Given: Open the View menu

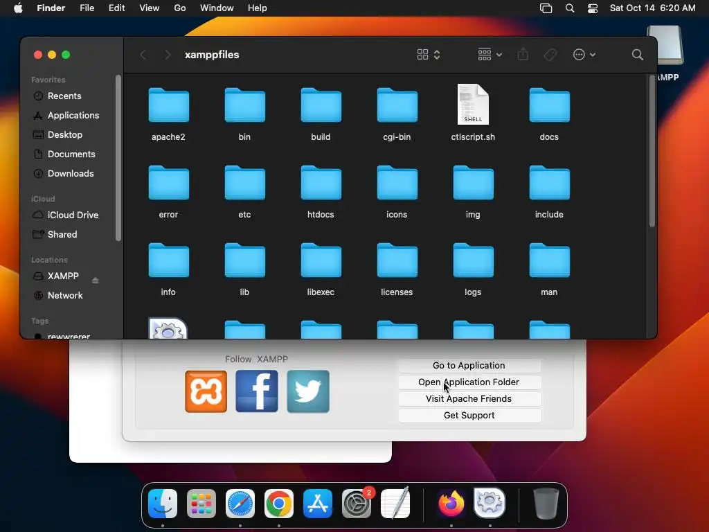Looking at the screenshot, I should click(x=150, y=8).
